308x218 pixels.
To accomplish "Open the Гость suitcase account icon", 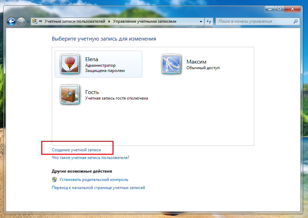I will point(70,94).
